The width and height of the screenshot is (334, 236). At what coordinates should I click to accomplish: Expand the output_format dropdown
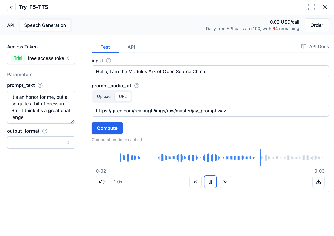pos(41,143)
